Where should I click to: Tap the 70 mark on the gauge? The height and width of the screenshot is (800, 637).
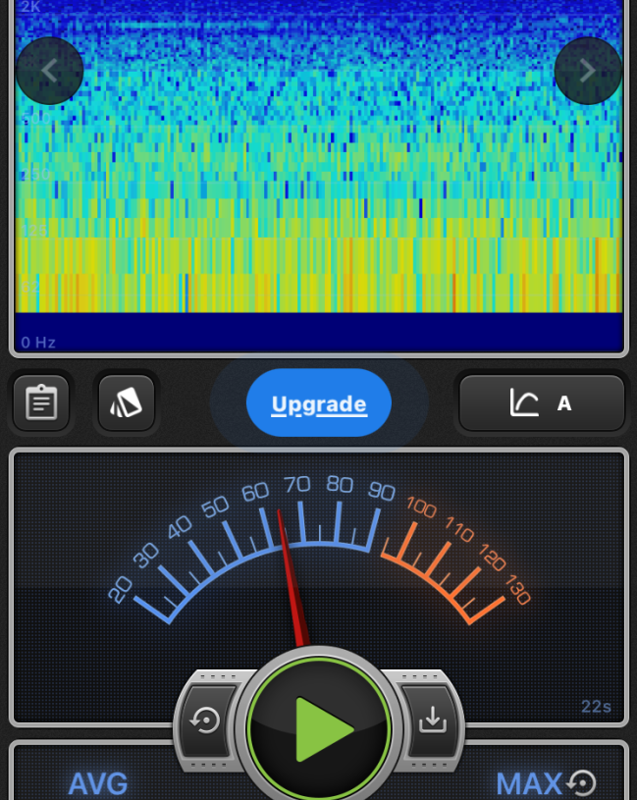coord(297,484)
